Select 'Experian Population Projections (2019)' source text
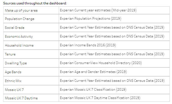 (x=91, y=19)
